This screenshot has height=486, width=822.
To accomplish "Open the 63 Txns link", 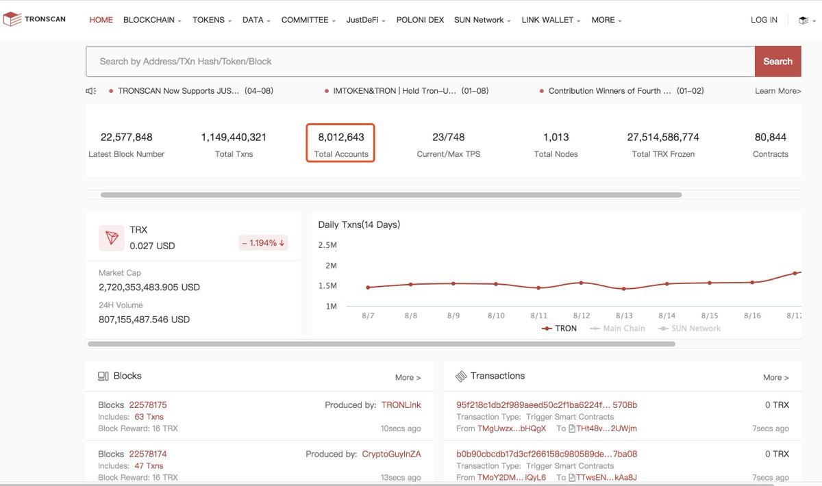I will point(149,417).
